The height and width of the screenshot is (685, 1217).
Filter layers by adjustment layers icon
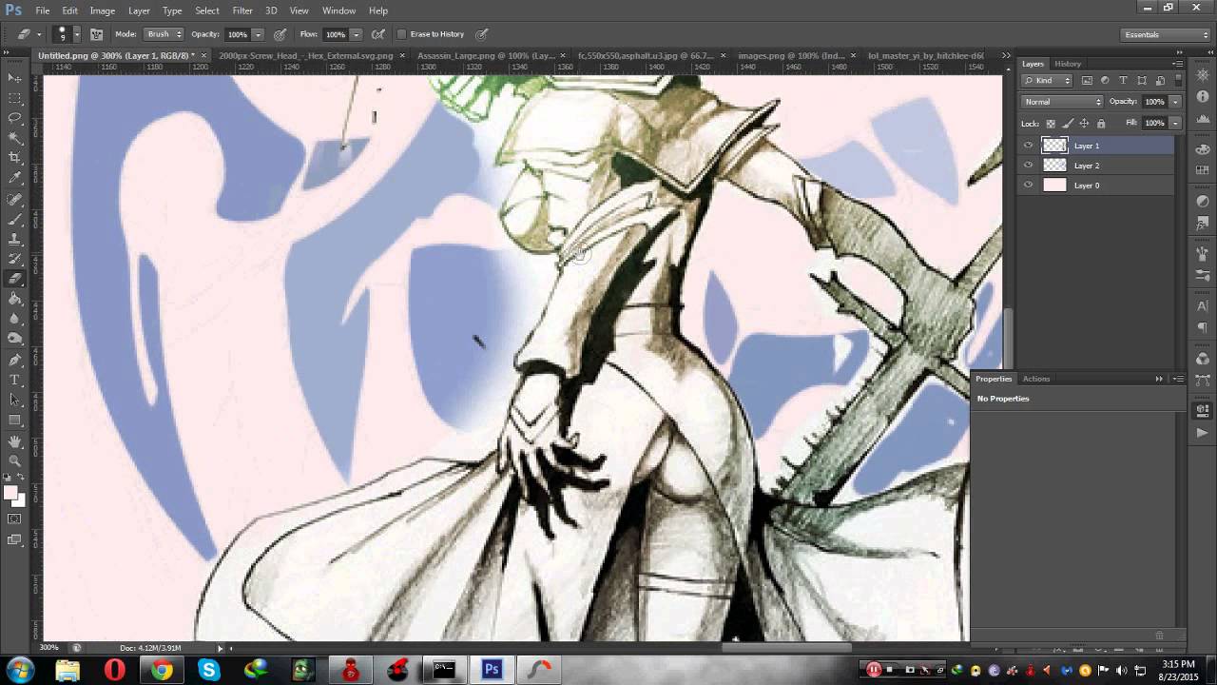(1105, 81)
